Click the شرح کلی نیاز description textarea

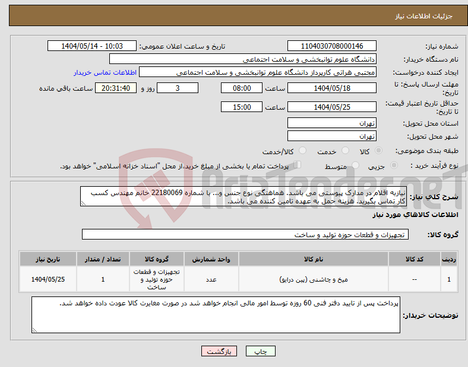(244, 196)
